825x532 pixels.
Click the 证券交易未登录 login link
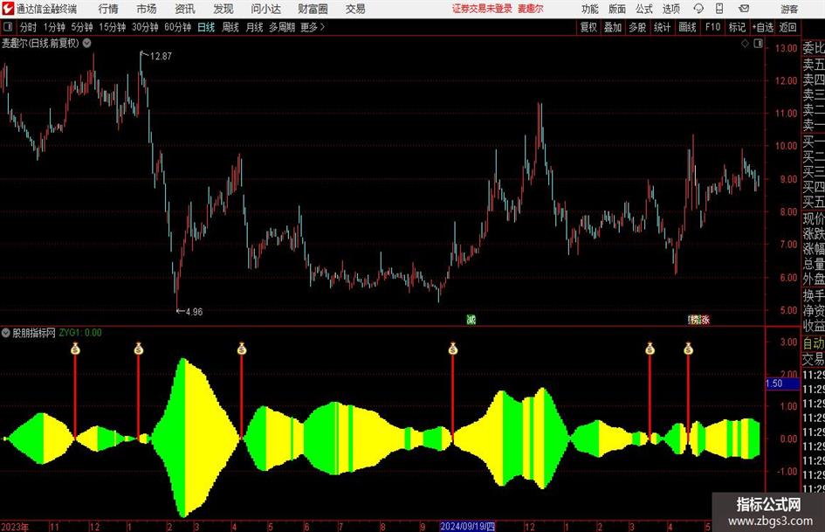(482, 9)
